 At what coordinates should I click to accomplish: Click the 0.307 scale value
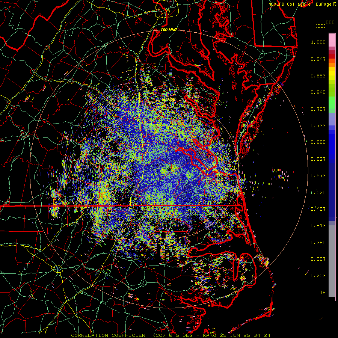pos(318,259)
